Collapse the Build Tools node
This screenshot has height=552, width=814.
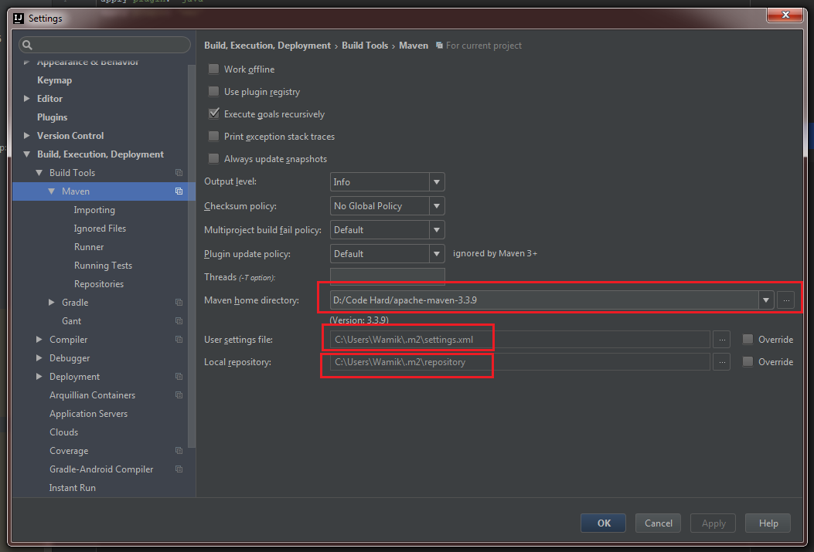[x=39, y=173]
